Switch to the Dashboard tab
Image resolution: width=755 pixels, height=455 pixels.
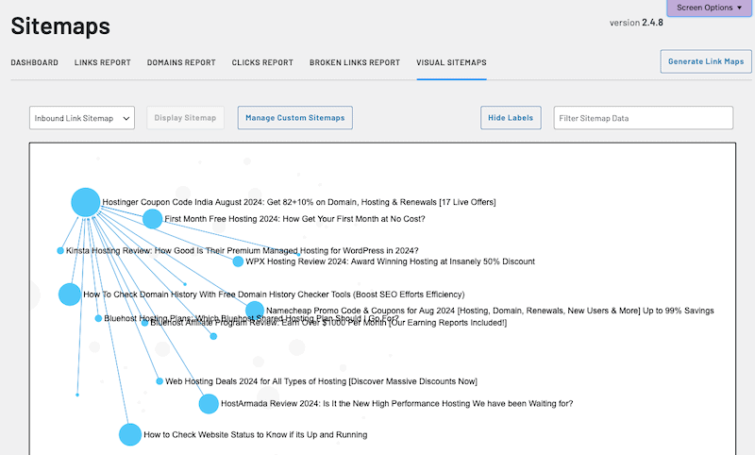35,62
